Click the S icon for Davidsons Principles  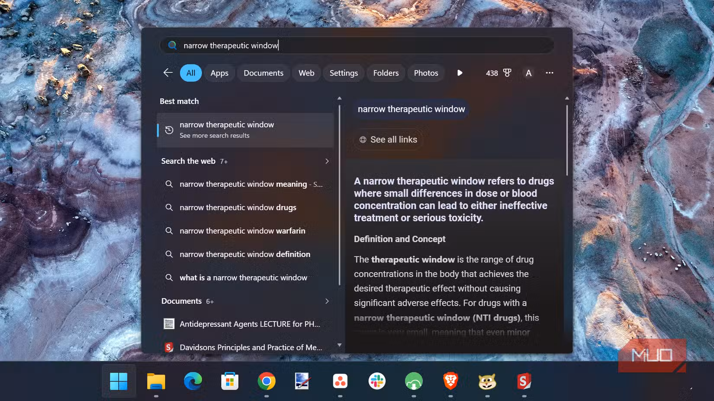[169, 347]
